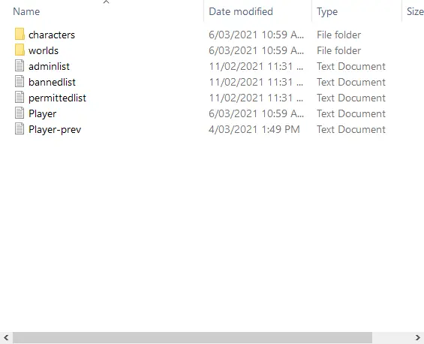Click the left scroll arrow
Image resolution: width=424 pixels, height=344 pixels.
(x=6, y=337)
